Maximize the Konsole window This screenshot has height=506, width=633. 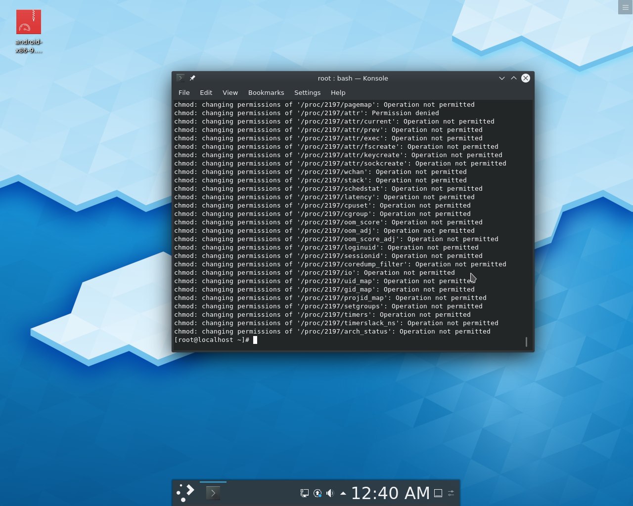pos(514,78)
